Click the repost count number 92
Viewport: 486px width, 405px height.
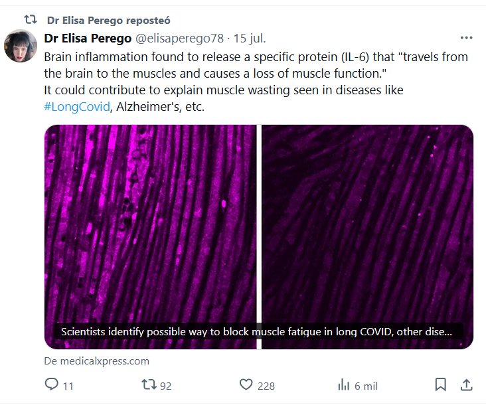165,386
